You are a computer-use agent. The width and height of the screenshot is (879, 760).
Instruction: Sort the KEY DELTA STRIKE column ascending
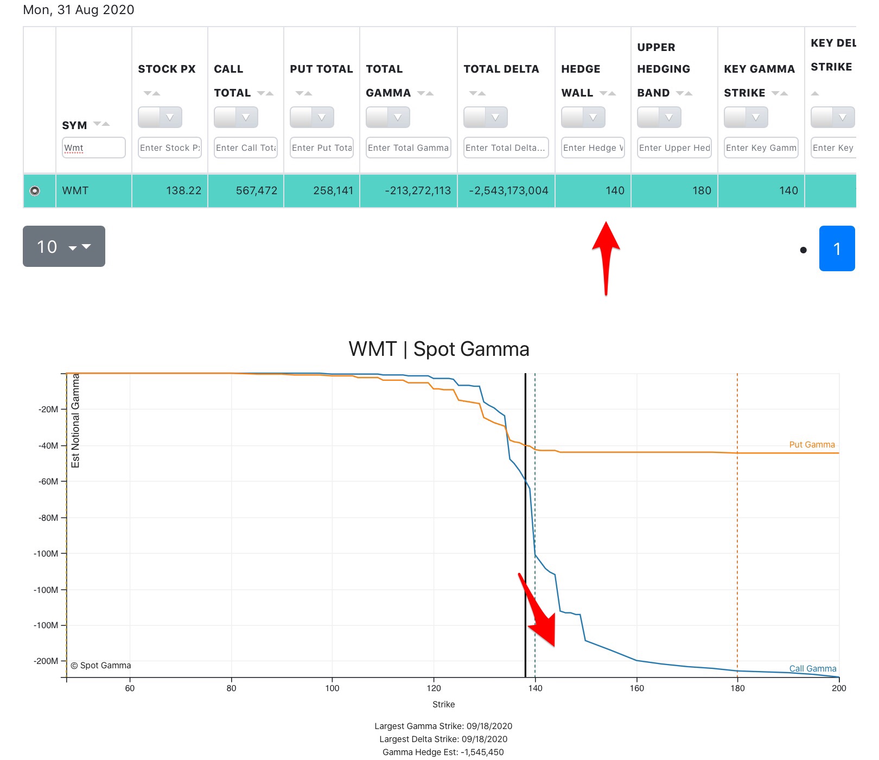tap(815, 92)
